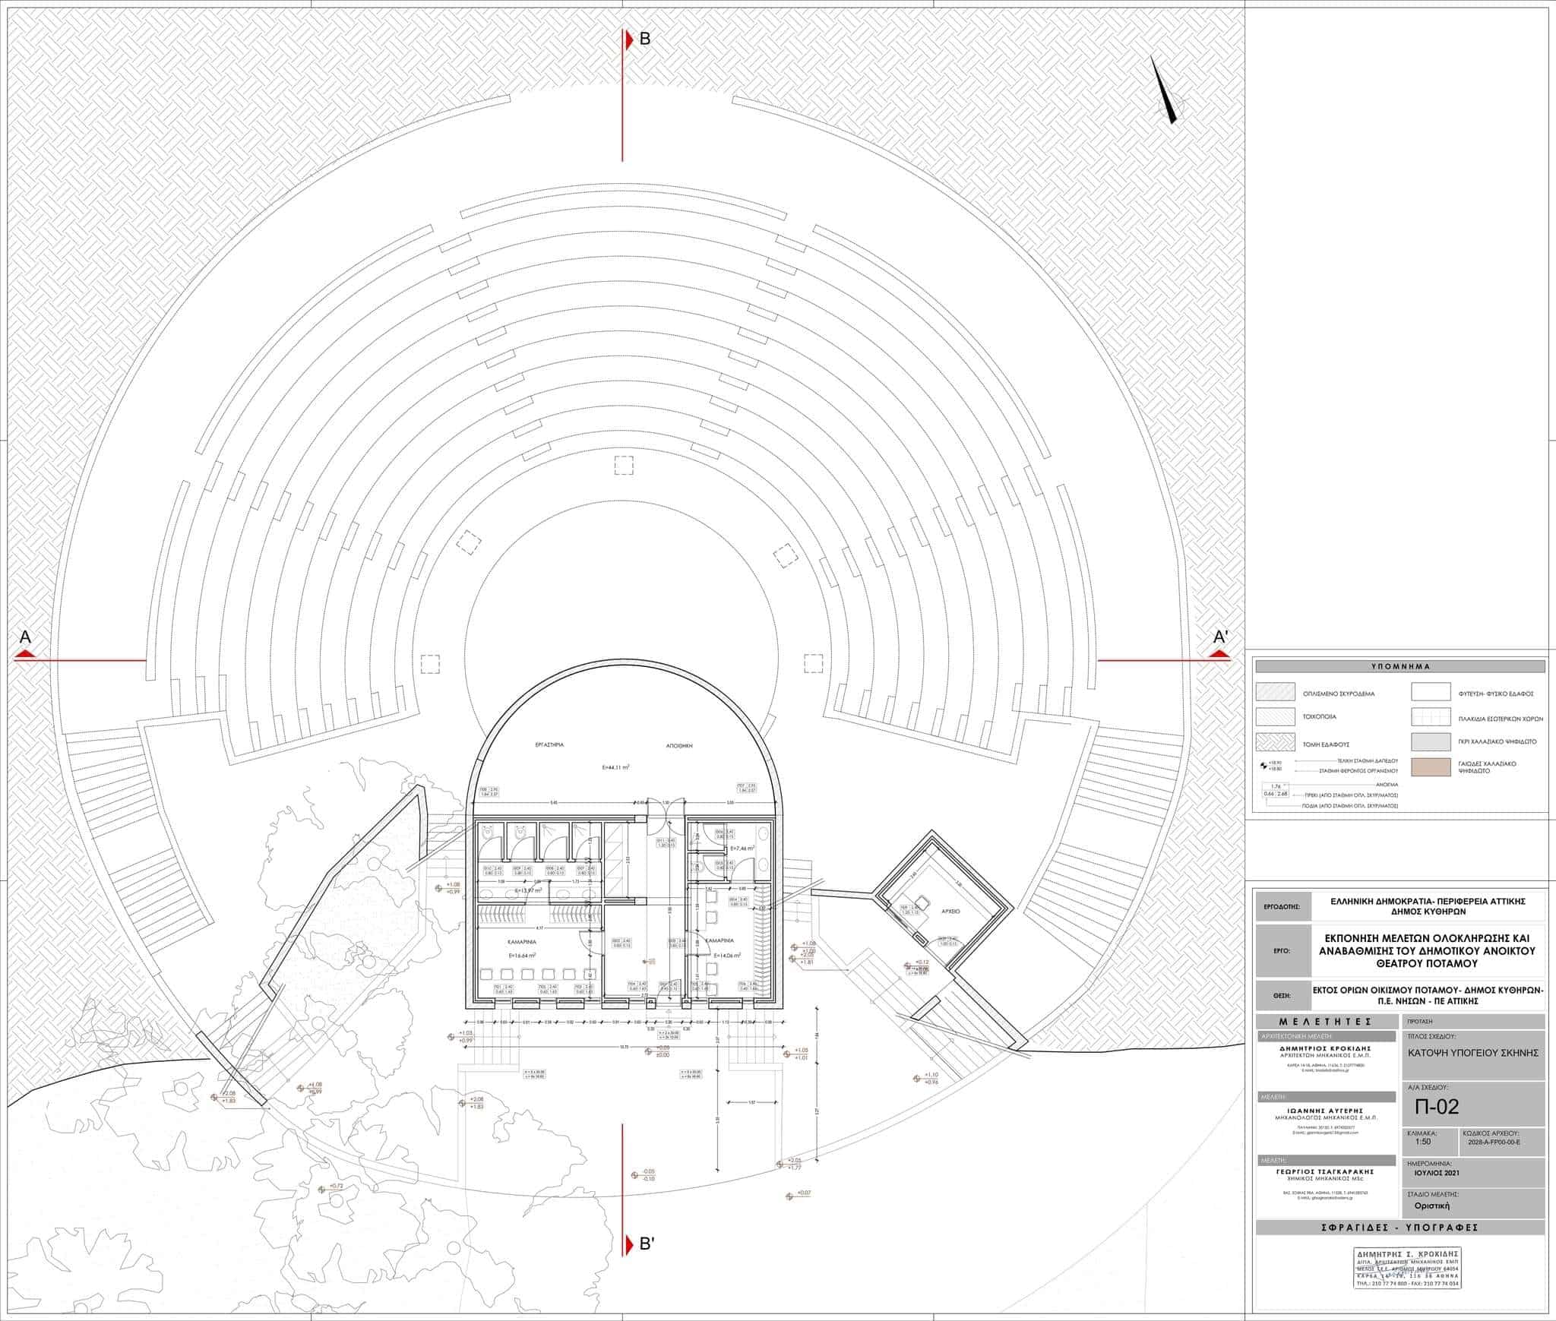The height and width of the screenshot is (1321, 1556).
Task: Click the ΥΠΟΜΝΗΜΑ legend header
Action: point(1399,666)
